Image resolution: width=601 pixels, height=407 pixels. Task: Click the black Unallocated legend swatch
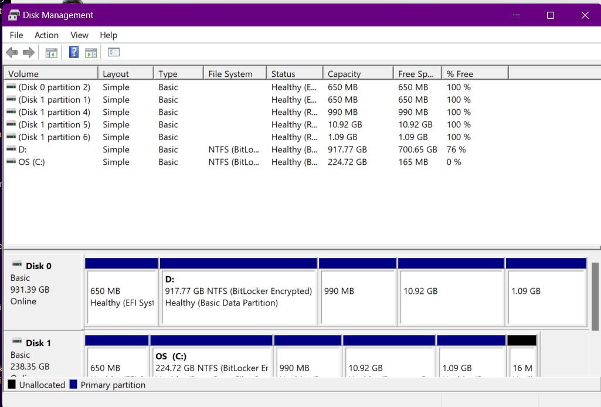[12, 384]
